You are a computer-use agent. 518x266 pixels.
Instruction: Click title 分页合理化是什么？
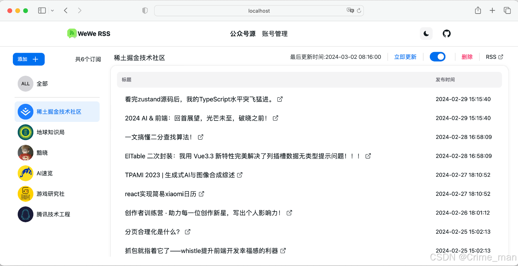point(153,232)
